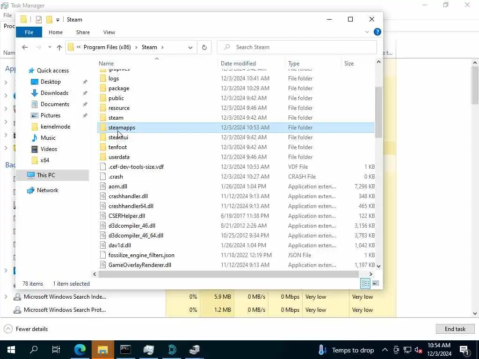Open Videos in navigation pane
479x359 pixels.
[49, 149]
